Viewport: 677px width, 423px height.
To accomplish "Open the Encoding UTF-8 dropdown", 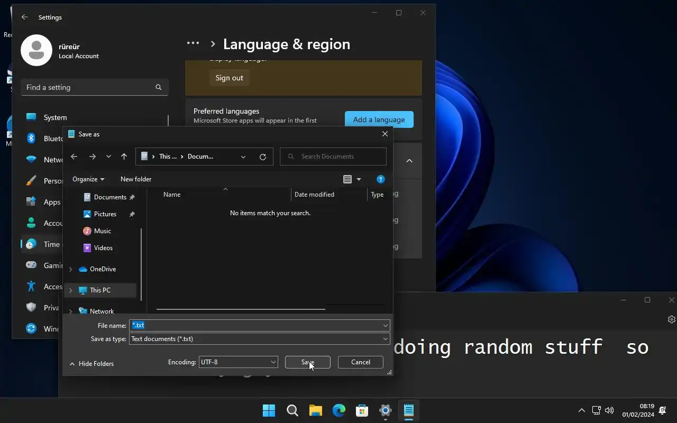I will coord(239,362).
